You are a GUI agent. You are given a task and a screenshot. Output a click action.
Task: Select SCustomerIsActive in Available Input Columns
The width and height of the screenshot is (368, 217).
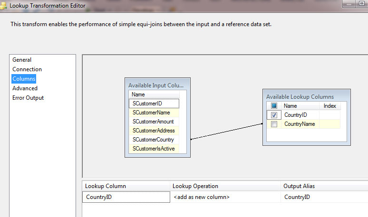(154, 149)
